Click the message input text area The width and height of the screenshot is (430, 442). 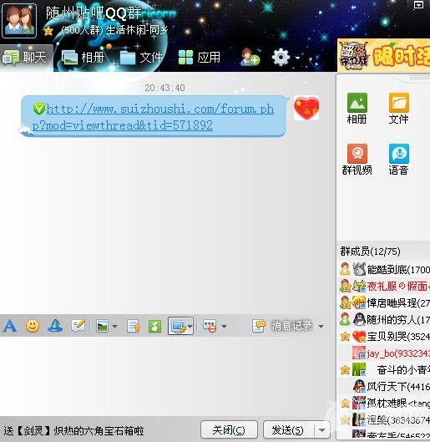tap(168, 376)
